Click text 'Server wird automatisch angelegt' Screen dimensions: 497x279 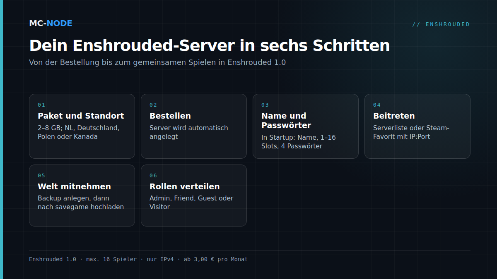coord(189,132)
